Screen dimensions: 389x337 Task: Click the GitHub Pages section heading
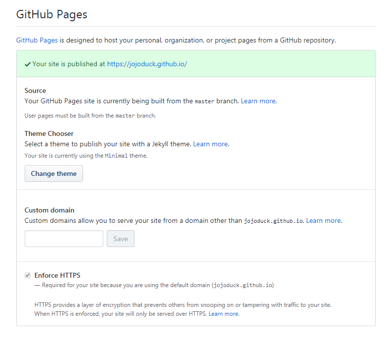tap(52, 14)
